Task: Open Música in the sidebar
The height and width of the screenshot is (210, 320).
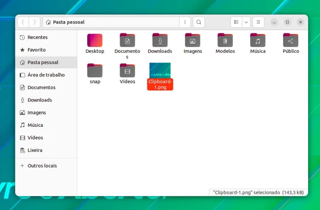Action: pos(46,125)
